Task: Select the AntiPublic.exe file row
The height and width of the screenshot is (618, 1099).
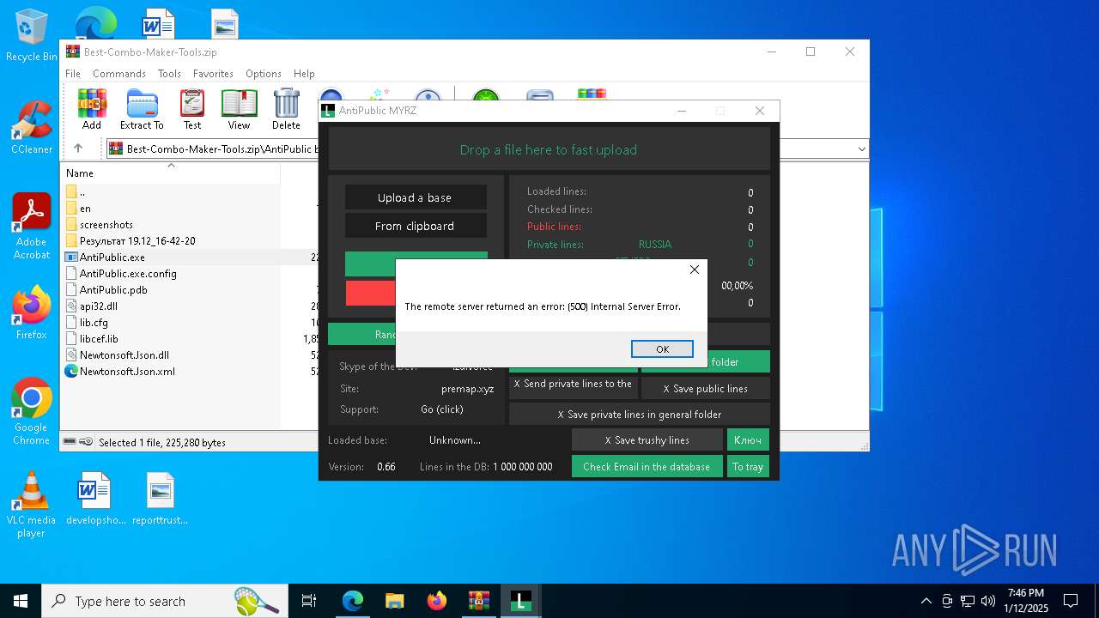Action: 191,257
